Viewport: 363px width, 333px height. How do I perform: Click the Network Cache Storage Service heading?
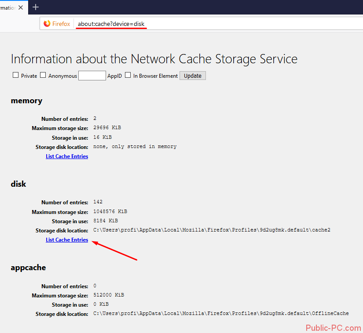tap(154, 59)
